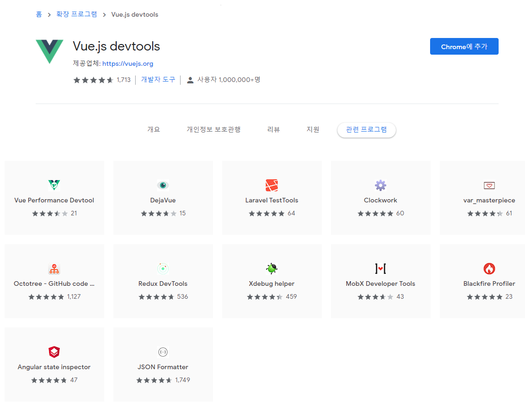Viewport: 525px width, 403px height.
Task: Switch to the 개요 tab
Action: tap(154, 129)
